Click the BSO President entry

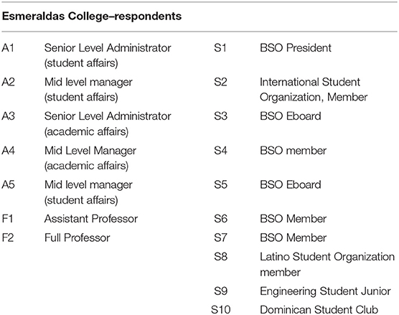296,48
